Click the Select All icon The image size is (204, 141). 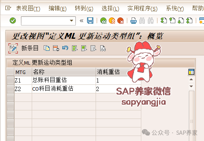(75, 48)
